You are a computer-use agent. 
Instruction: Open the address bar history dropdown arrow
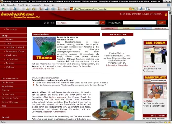coord(136,9)
